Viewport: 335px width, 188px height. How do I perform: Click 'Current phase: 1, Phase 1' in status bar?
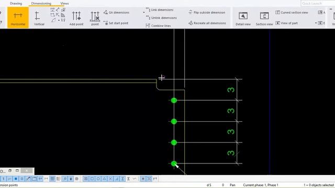click(261, 185)
